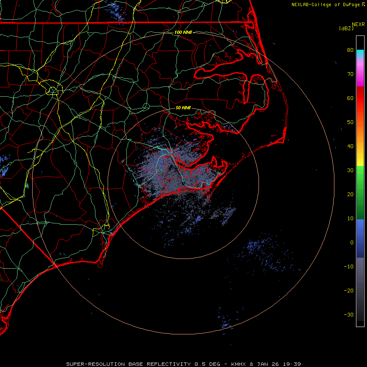Image resolution: width=367 pixels, height=367 pixels.
Task: Click the KMHX station identifier in caption
Action: tap(239, 364)
